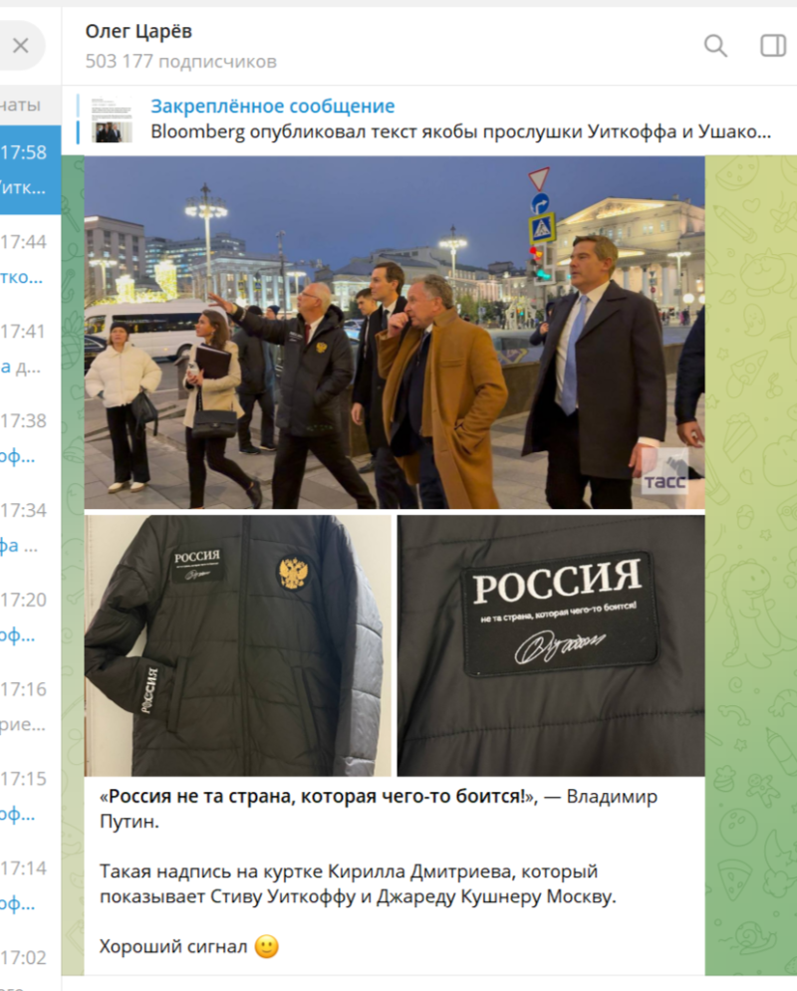This screenshot has width=797, height=991.
Task: Click the smiley emoji in the message
Action: 266,946
